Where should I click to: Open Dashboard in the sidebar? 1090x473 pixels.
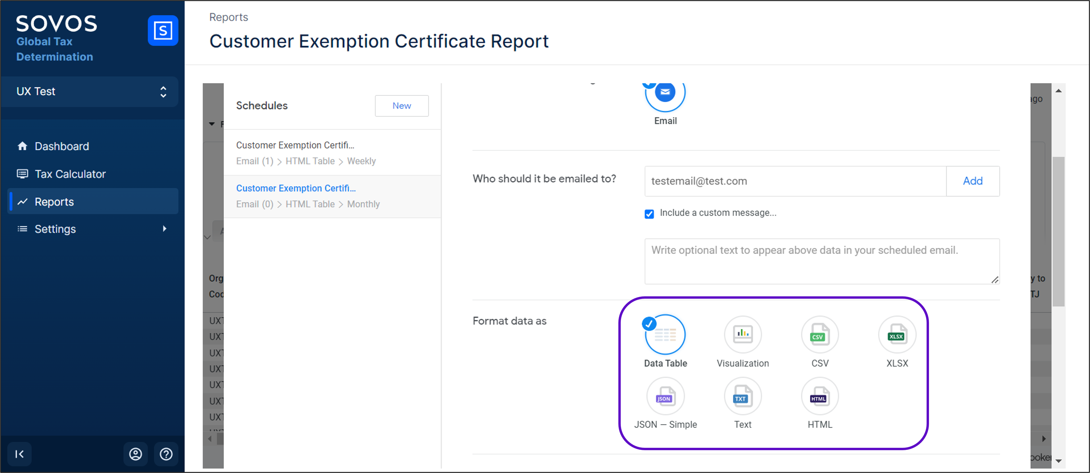coord(62,146)
